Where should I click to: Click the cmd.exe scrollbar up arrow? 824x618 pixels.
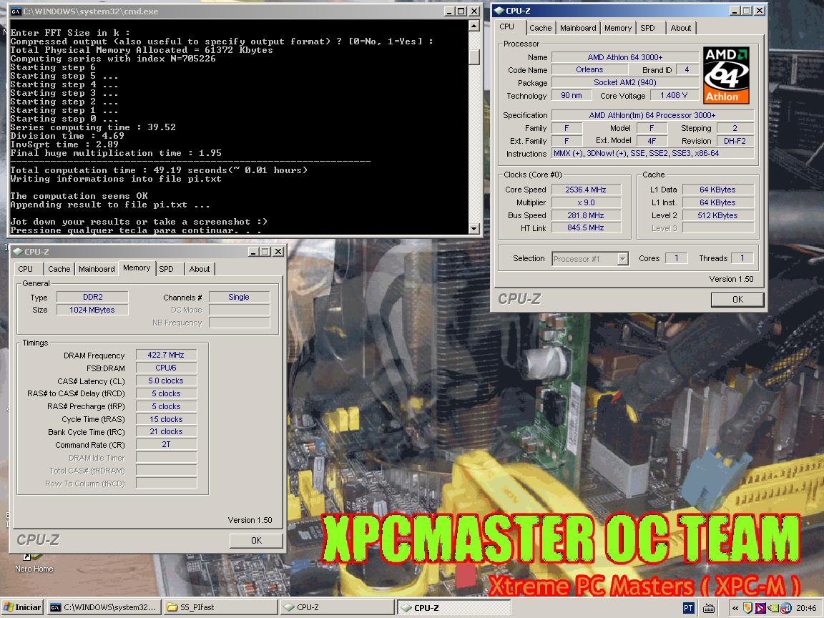[474, 25]
